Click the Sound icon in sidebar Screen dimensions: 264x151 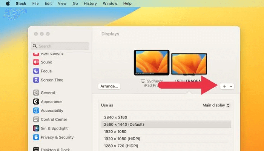point(36,62)
